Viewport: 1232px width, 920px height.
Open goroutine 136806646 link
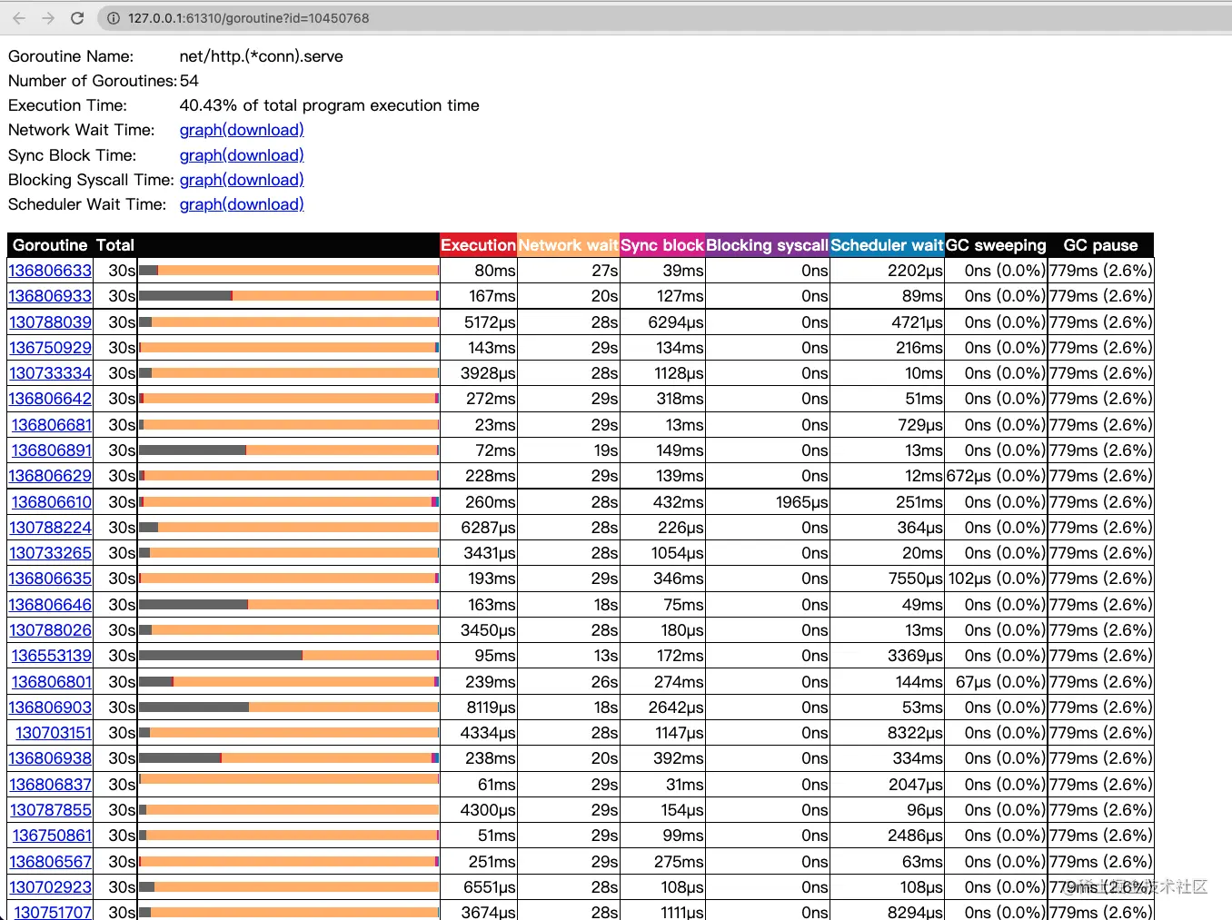point(50,605)
